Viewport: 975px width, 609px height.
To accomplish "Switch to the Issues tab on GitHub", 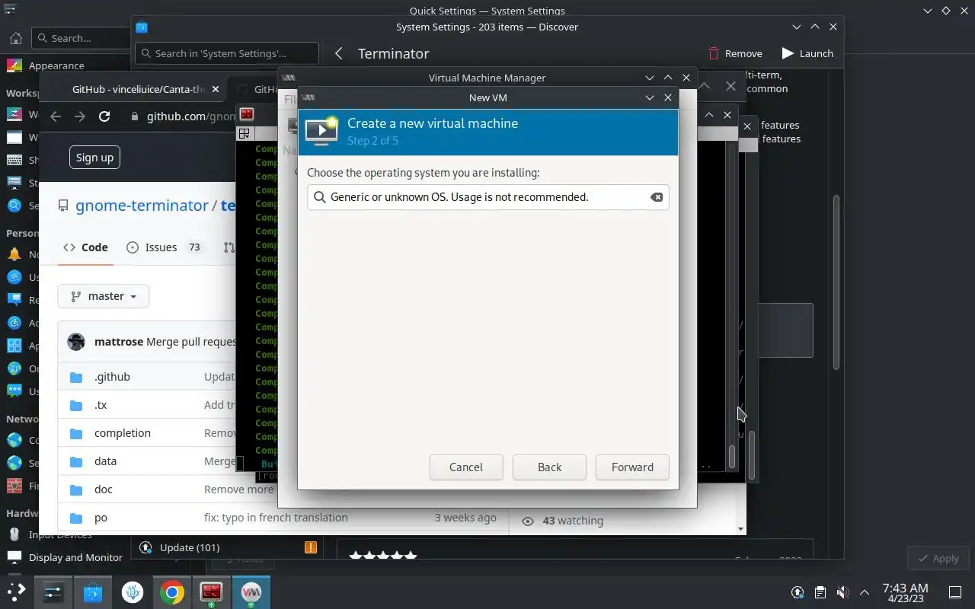I will pyautogui.click(x=165, y=247).
